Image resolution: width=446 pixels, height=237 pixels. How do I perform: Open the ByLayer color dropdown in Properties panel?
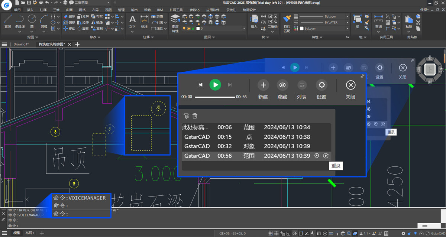click(x=347, y=29)
